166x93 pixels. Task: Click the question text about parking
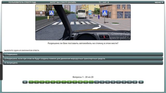coord(83,43)
